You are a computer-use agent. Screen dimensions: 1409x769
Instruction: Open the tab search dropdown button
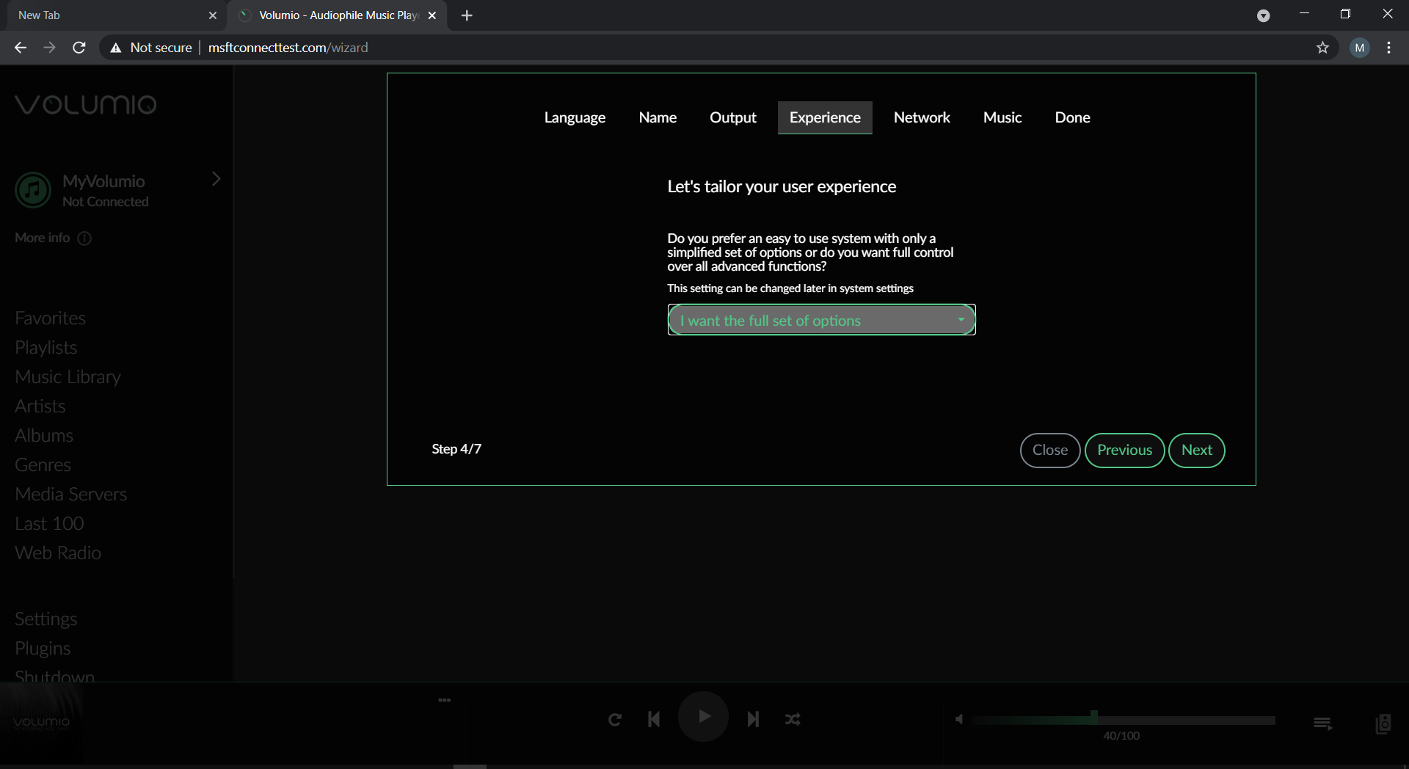(1263, 15)
